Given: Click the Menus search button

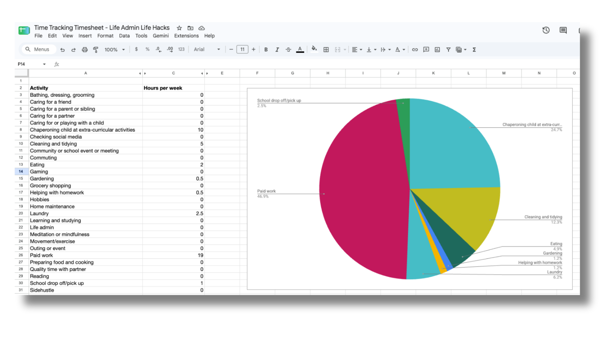Looking at the screenshot, I should [x=38, y=50].
